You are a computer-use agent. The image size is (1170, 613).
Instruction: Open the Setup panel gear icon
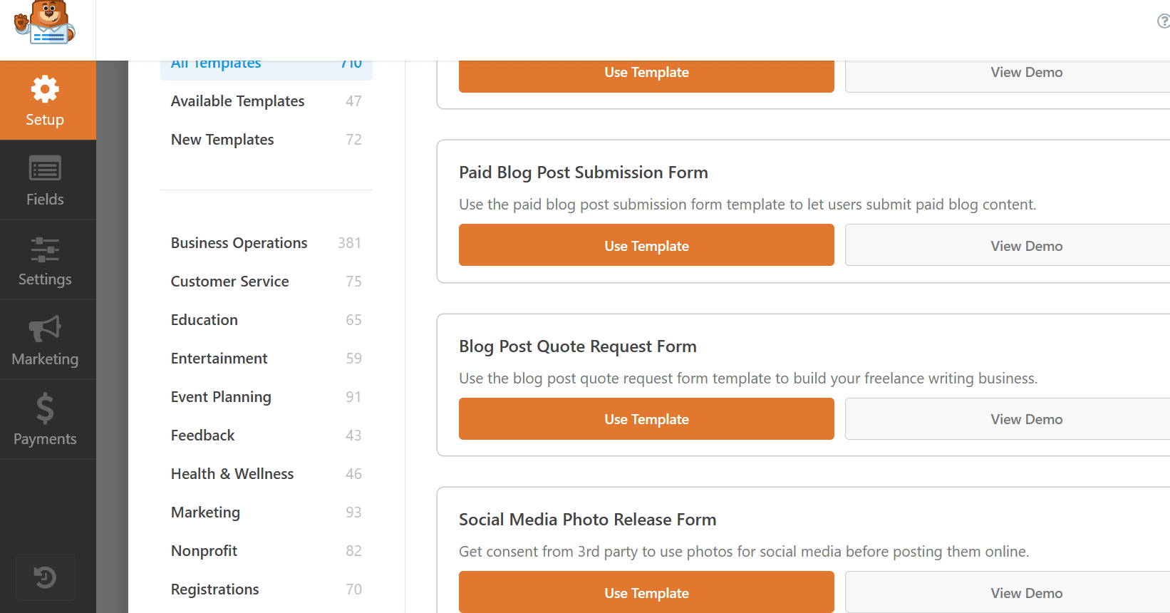coord(45,90)
